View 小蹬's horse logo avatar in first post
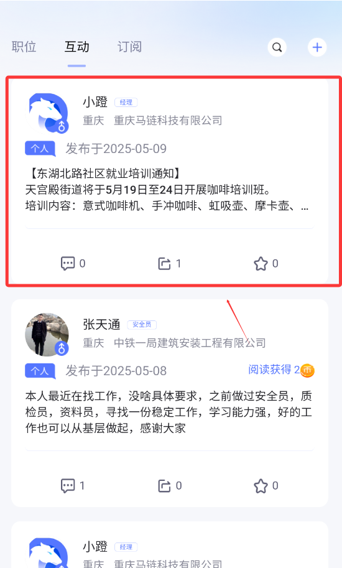 [x=47, y=113]
